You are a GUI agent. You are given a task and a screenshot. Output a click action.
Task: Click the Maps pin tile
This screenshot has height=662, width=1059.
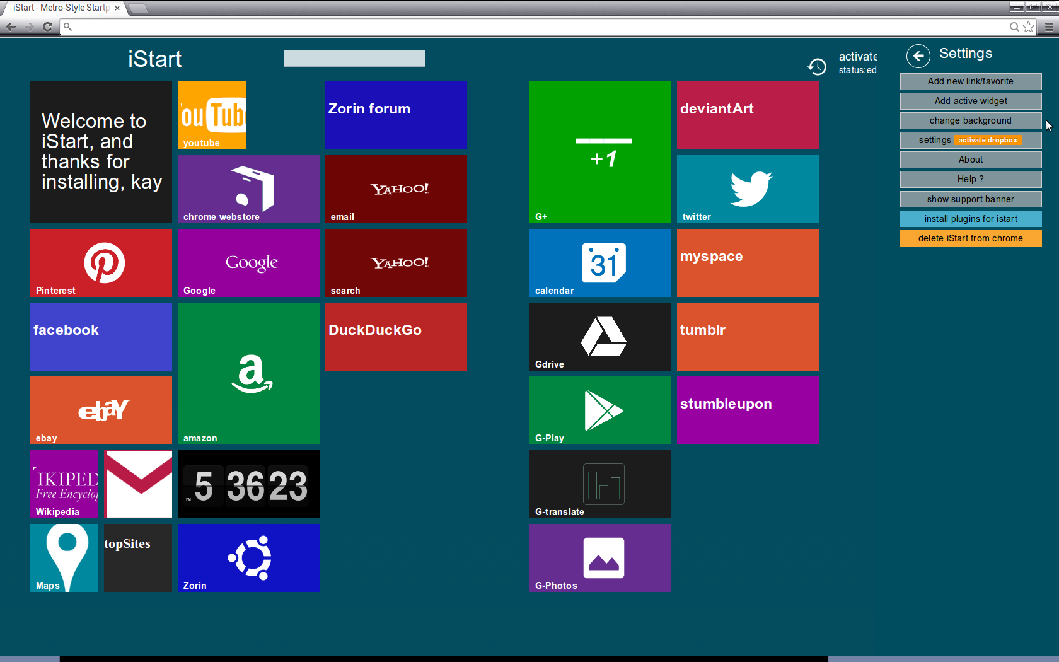64,557
